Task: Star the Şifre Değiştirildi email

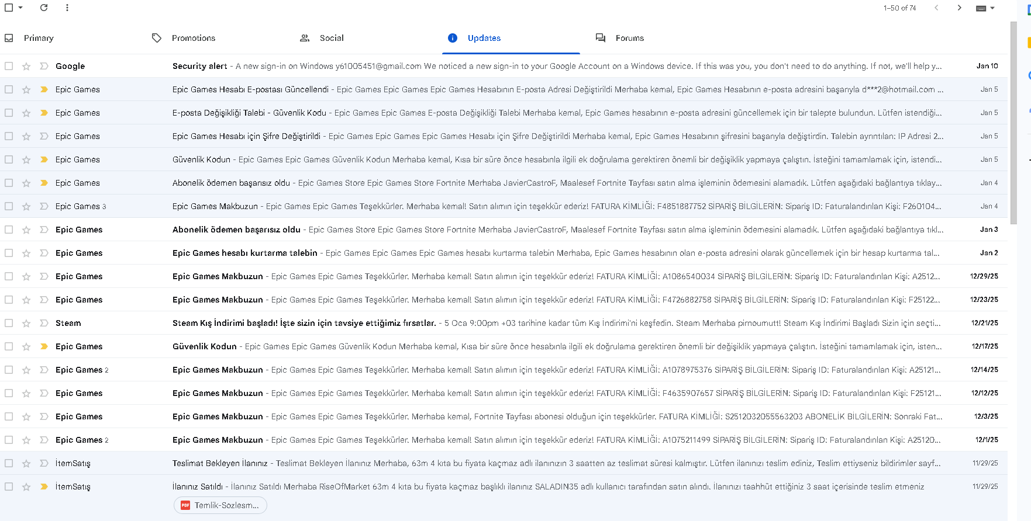Action: (x=26, y=136)
